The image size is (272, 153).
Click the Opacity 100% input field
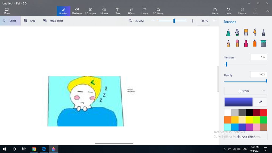tap(258, 75)
